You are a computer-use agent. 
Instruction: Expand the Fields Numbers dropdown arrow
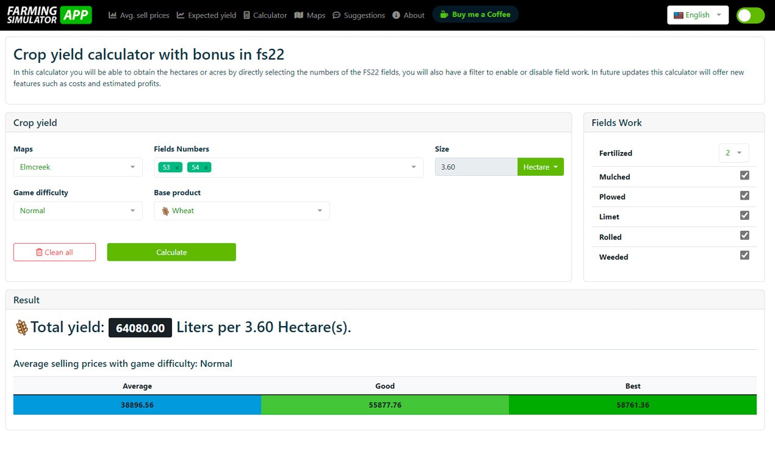coord(413,167)
